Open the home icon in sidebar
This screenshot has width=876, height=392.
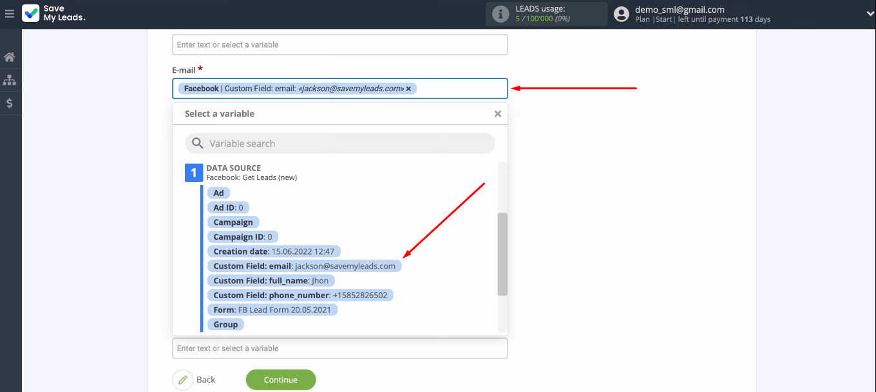10,57
